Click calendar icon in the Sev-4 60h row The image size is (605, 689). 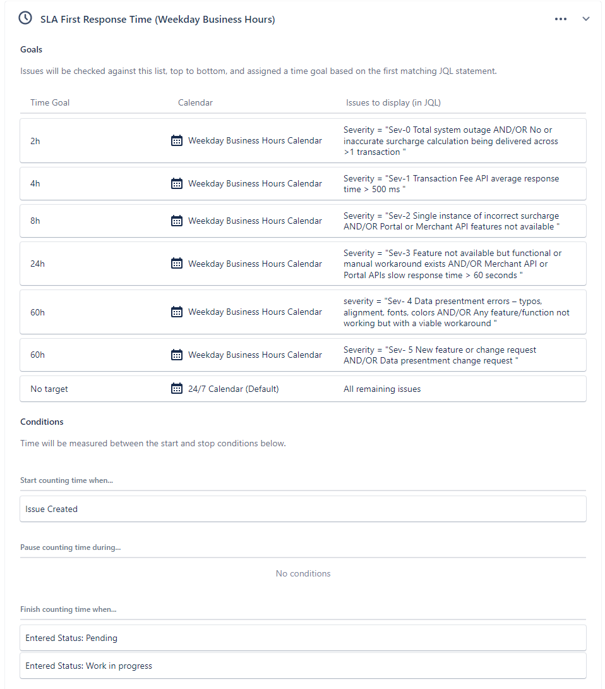(176, 312)
